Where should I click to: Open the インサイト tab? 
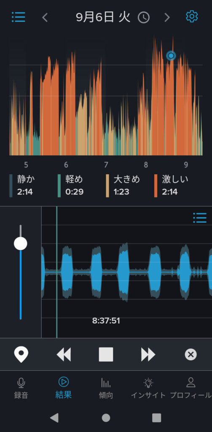pos(148,388)
